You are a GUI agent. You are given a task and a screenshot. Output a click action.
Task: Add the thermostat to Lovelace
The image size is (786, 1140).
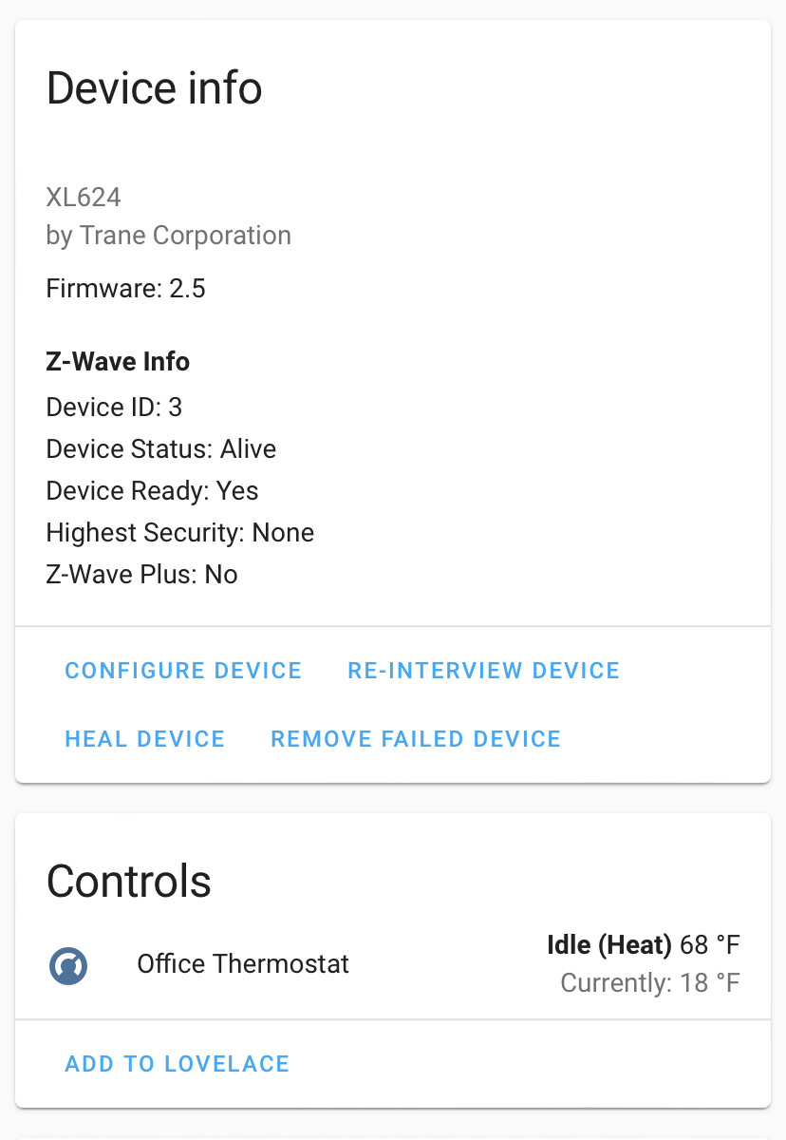pyautogui.click(x=177, y=1064)
